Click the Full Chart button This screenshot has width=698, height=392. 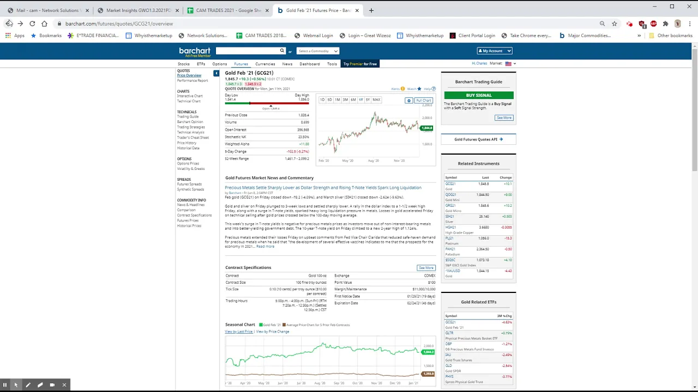click(x=424, y=100)
